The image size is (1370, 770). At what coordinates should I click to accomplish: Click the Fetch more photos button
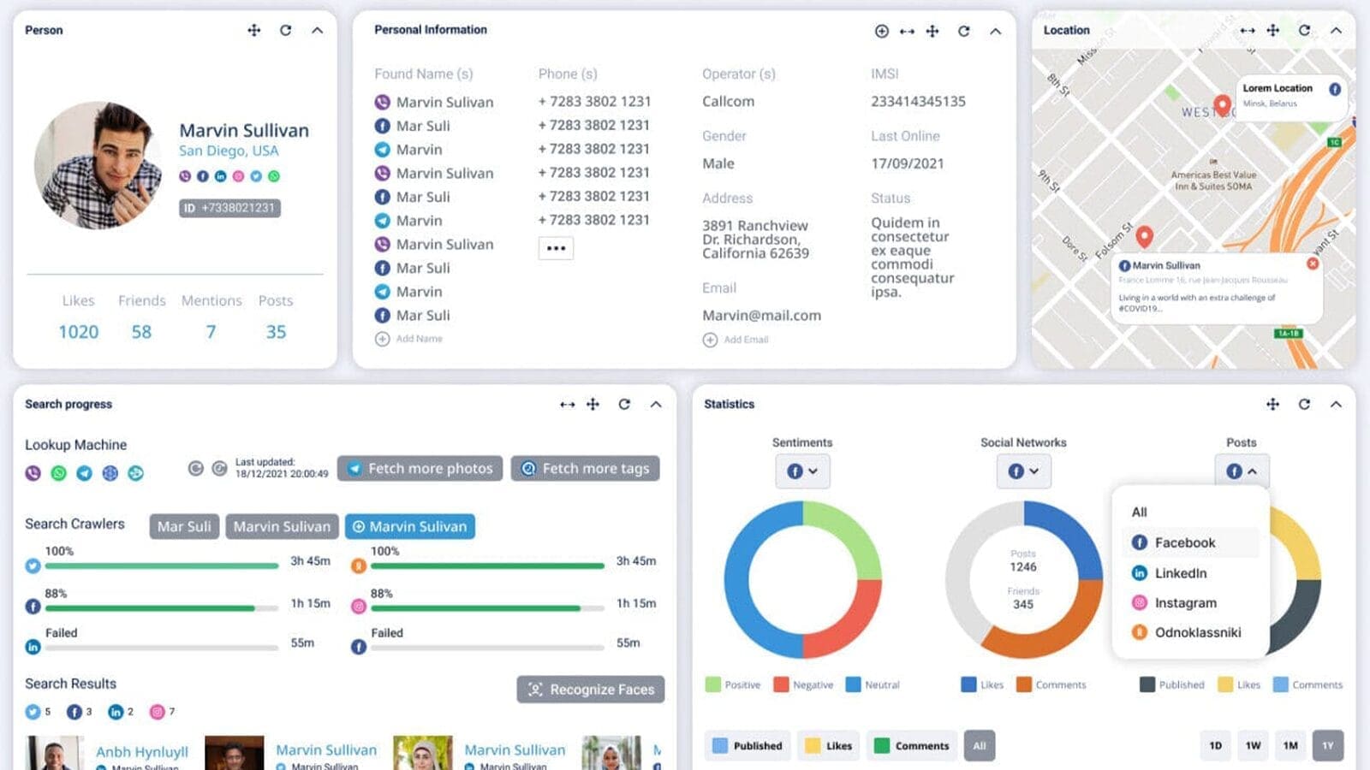click(420, 468)
